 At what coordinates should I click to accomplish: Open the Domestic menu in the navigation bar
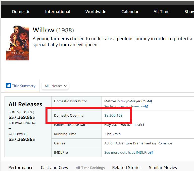pyautogui.click(x=21, y=12)
